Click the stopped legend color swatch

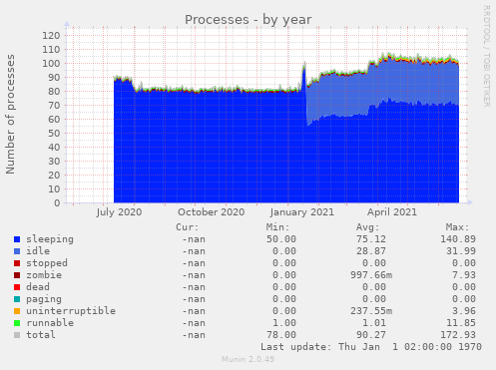(x=17, y=263)
